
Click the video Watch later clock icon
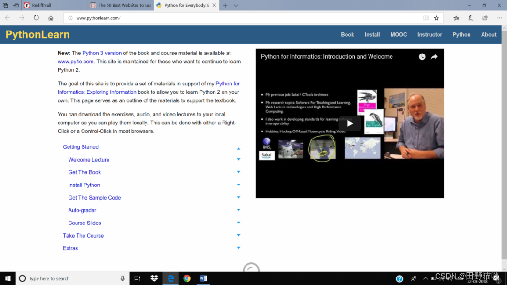pos(422,57)
